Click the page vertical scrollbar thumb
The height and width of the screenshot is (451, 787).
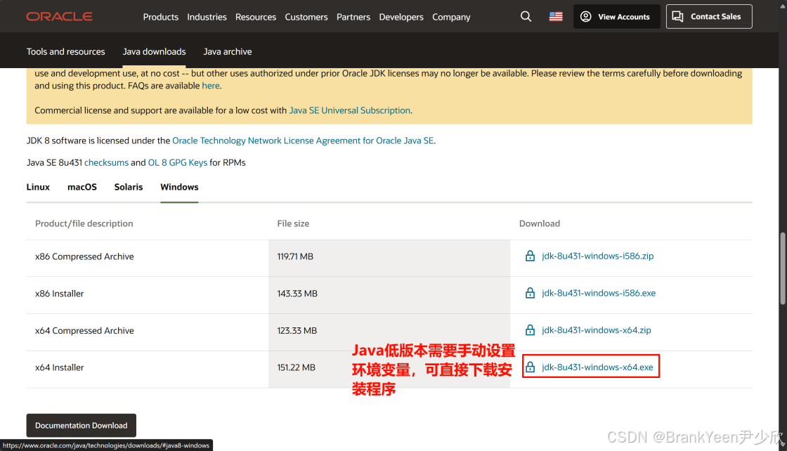point(783,268)
